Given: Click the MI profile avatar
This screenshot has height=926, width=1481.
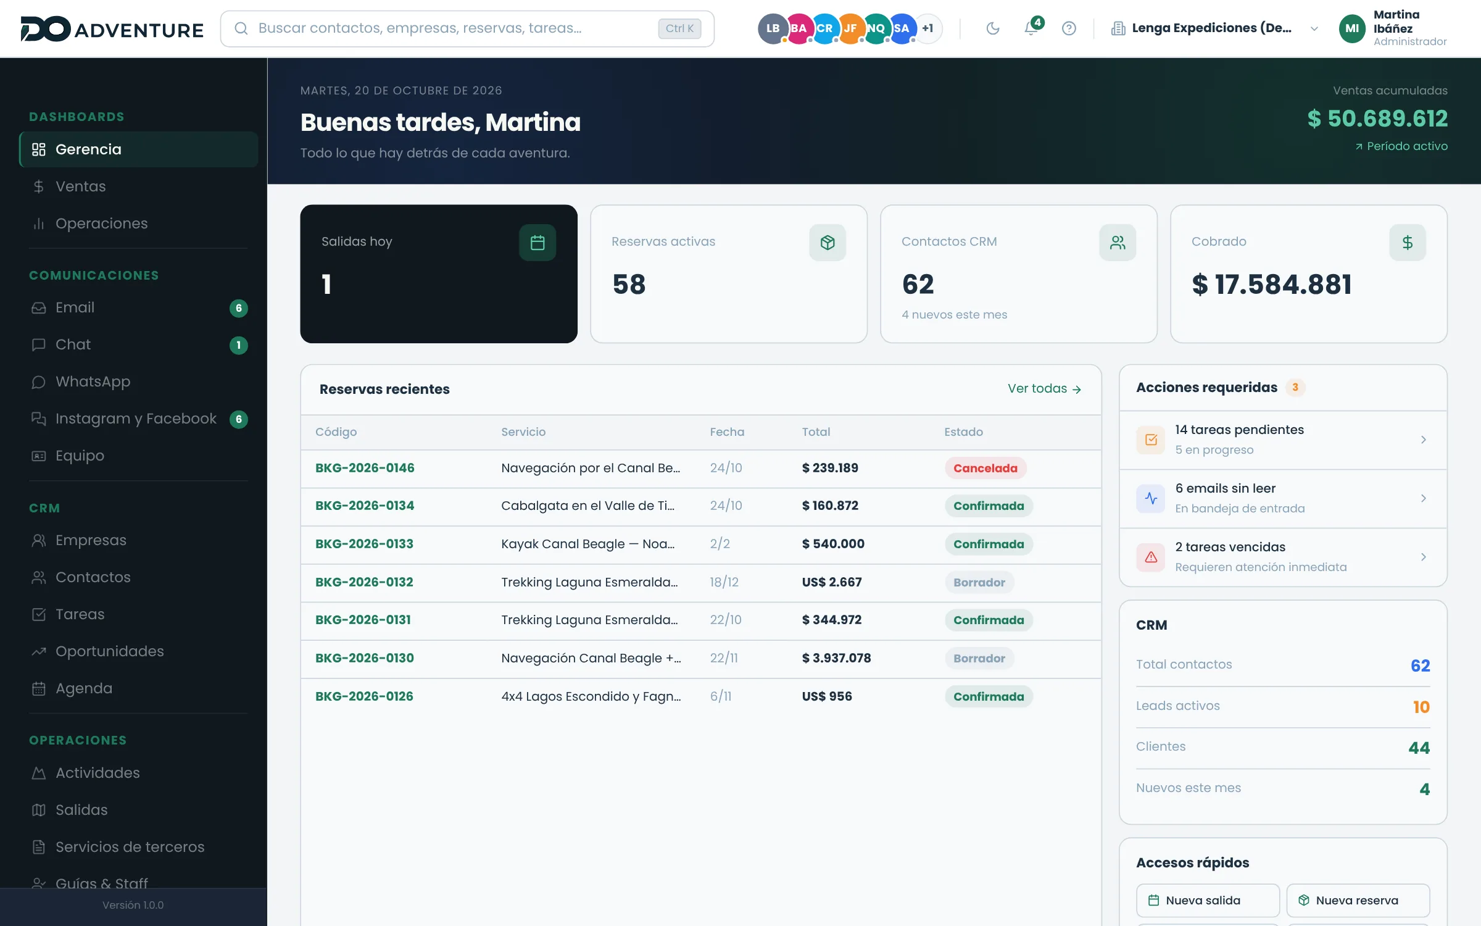Looking at the screenshot, I should [1352, 28].
